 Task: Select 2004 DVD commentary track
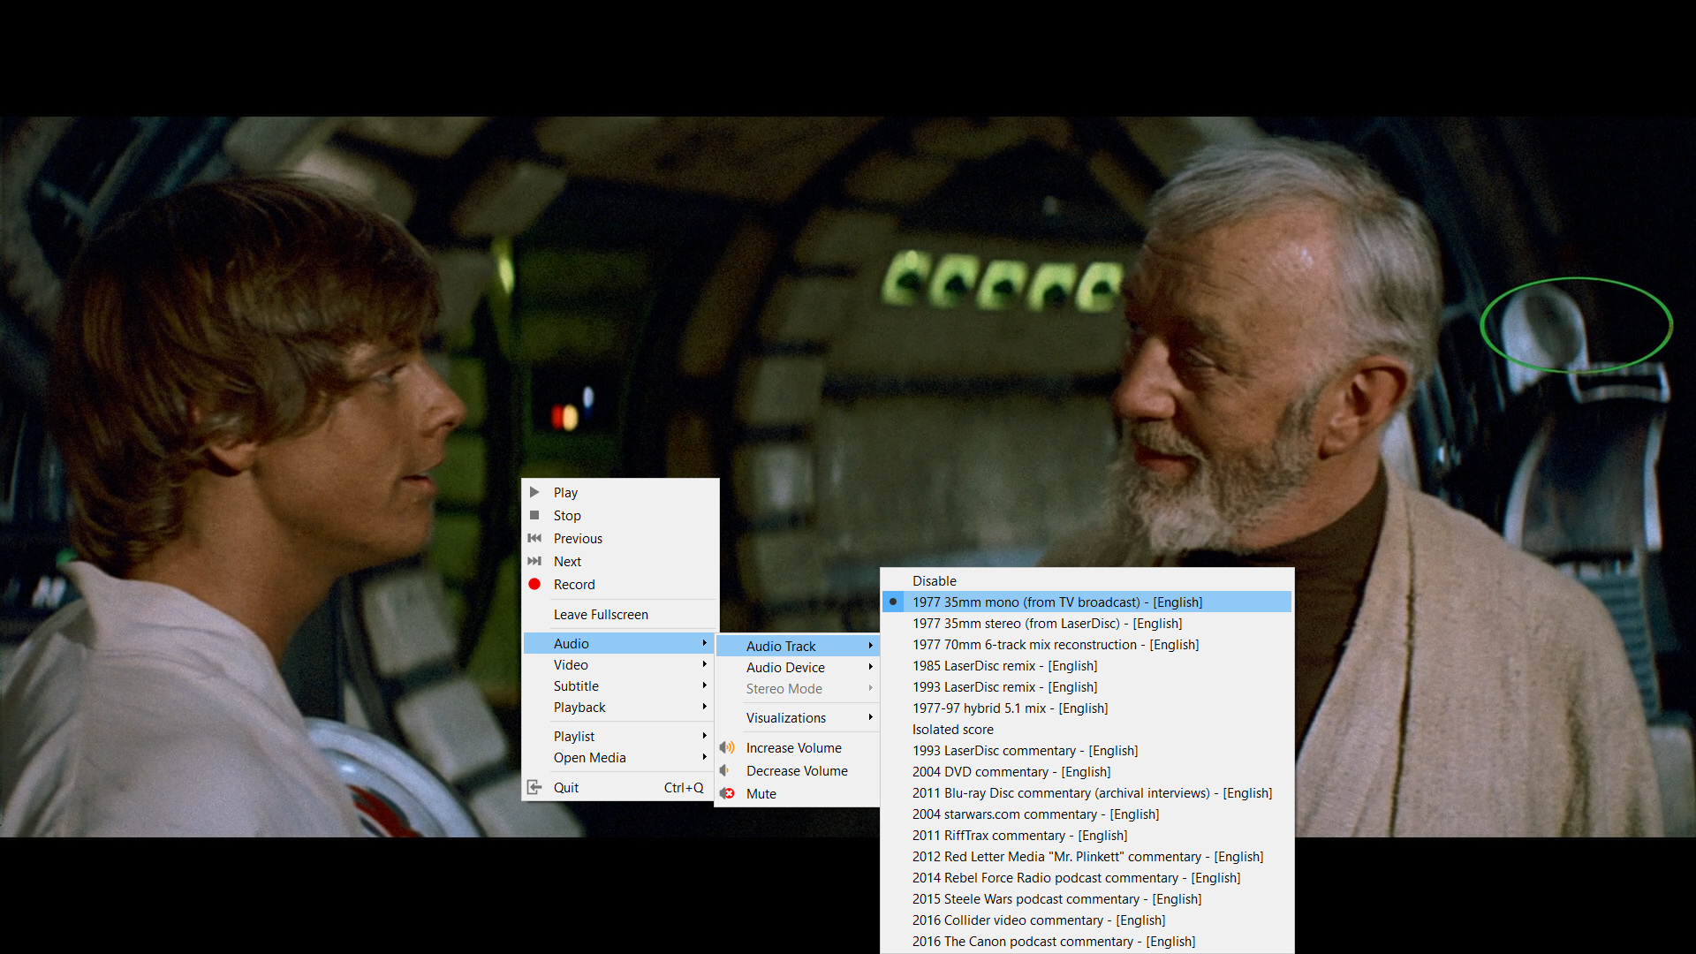click(x=1086, y=771)
